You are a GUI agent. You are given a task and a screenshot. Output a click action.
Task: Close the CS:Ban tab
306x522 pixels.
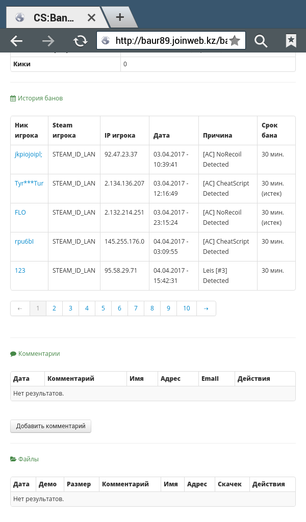point(91,17)
